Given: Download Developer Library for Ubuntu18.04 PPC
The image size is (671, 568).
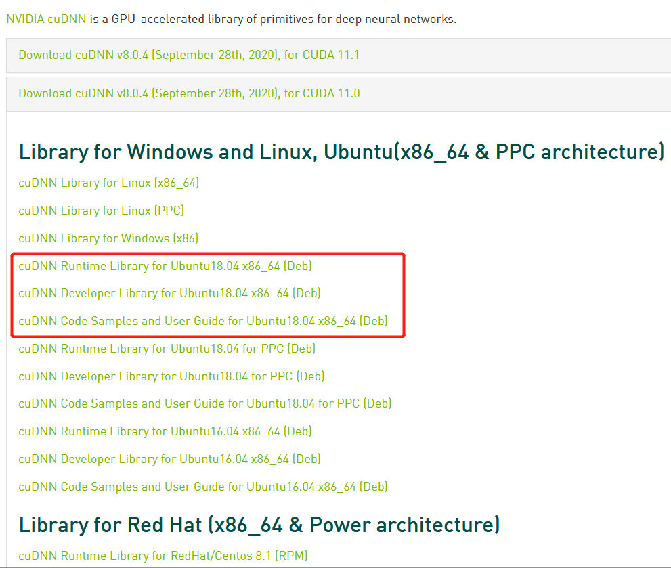Looking at the screenshot, I should (171, 376).
